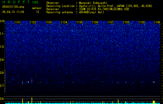This screenshot has width=163, height=104.
Task: Click the 1140 time marker
Action: click(157, 22)
